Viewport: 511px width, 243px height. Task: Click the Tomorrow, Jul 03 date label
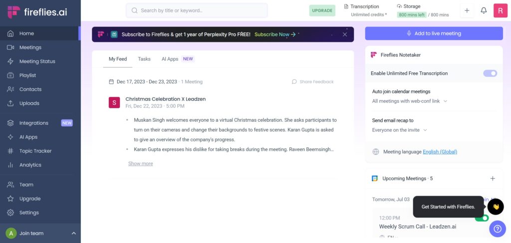[391, 200]
